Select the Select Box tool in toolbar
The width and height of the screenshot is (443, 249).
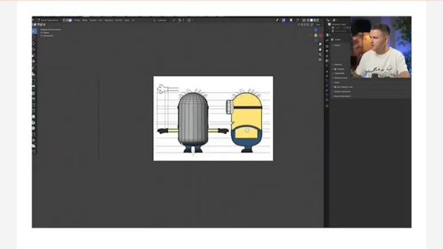35,31
